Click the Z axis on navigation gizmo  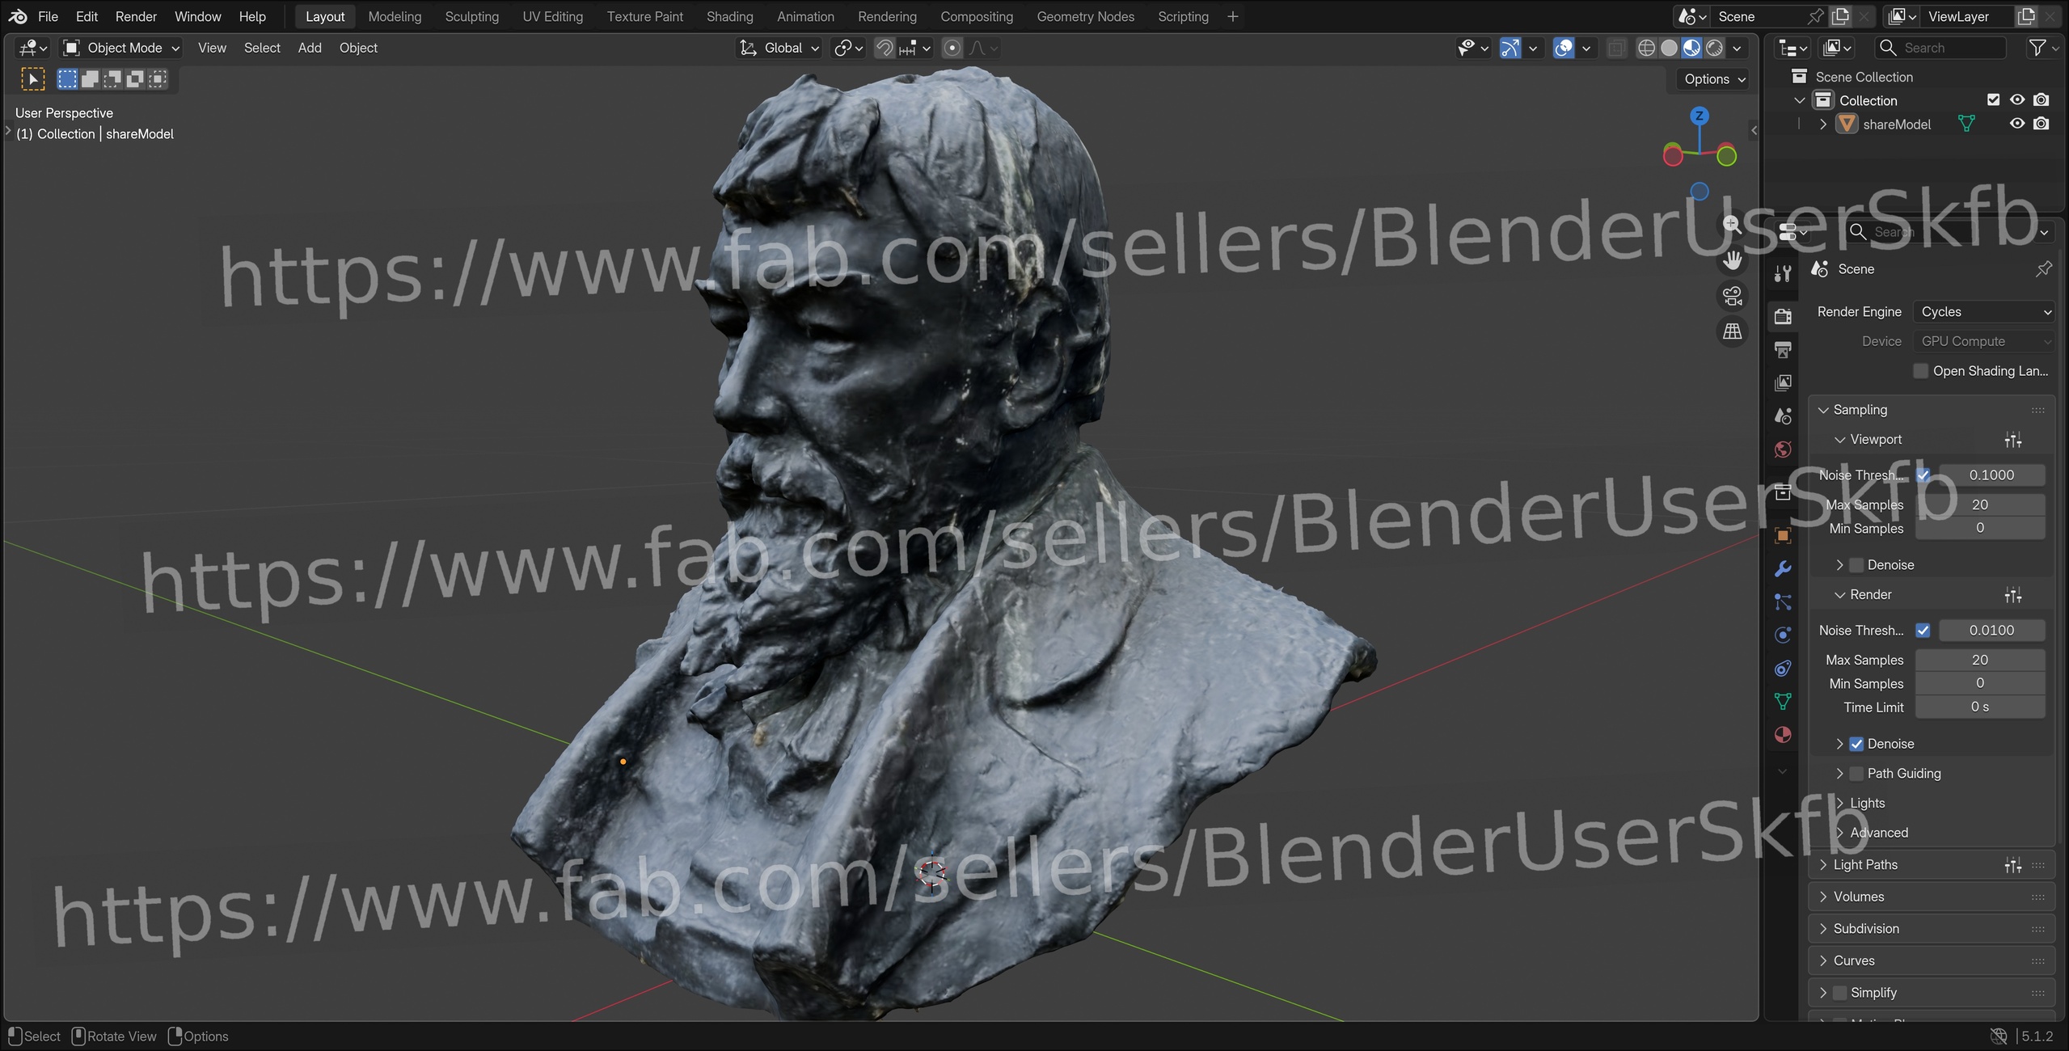point(1700,116)
